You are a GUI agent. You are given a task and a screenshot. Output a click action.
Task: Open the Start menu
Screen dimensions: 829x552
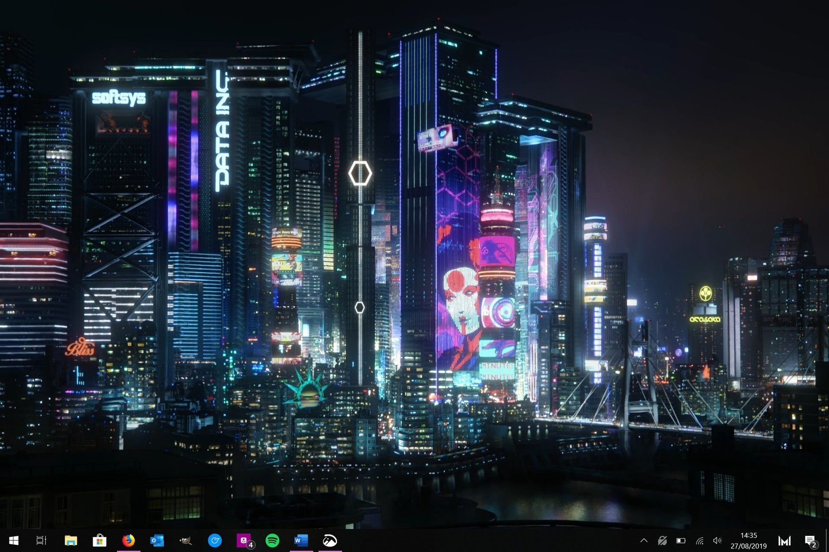13,540
